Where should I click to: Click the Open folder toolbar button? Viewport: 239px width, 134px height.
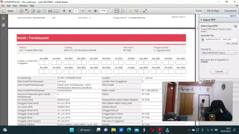[8, 11]
